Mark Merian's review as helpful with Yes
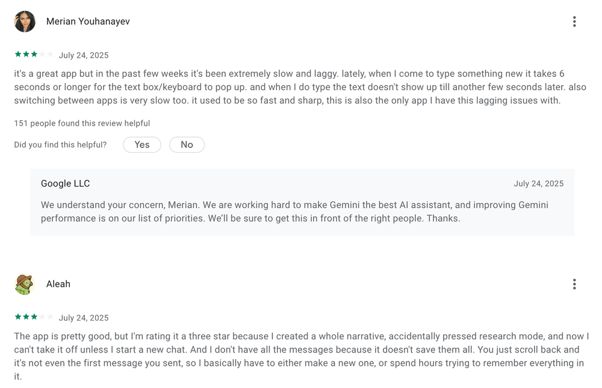Image resolution: width=602 pixels, height=388 pixels. tap(141, 144)
